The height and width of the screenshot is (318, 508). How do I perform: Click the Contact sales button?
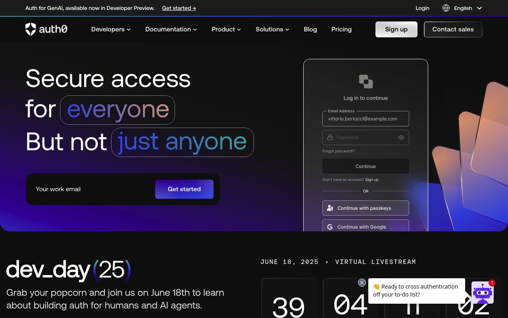click(453, 29)
